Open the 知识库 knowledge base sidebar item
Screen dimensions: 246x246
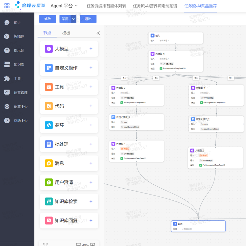17,65
